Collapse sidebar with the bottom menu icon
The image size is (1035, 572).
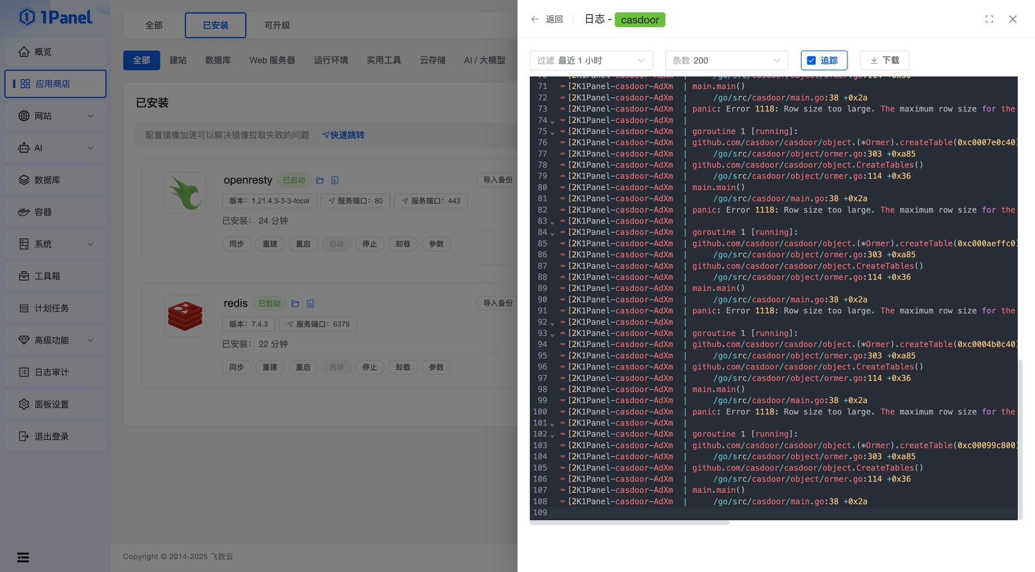[23, 557]
